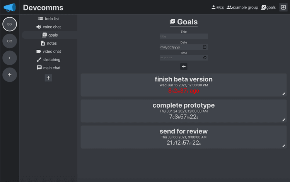290x182 pixels.
Task: Edit the complete prototype goal
Action: [x=284, y=120]
